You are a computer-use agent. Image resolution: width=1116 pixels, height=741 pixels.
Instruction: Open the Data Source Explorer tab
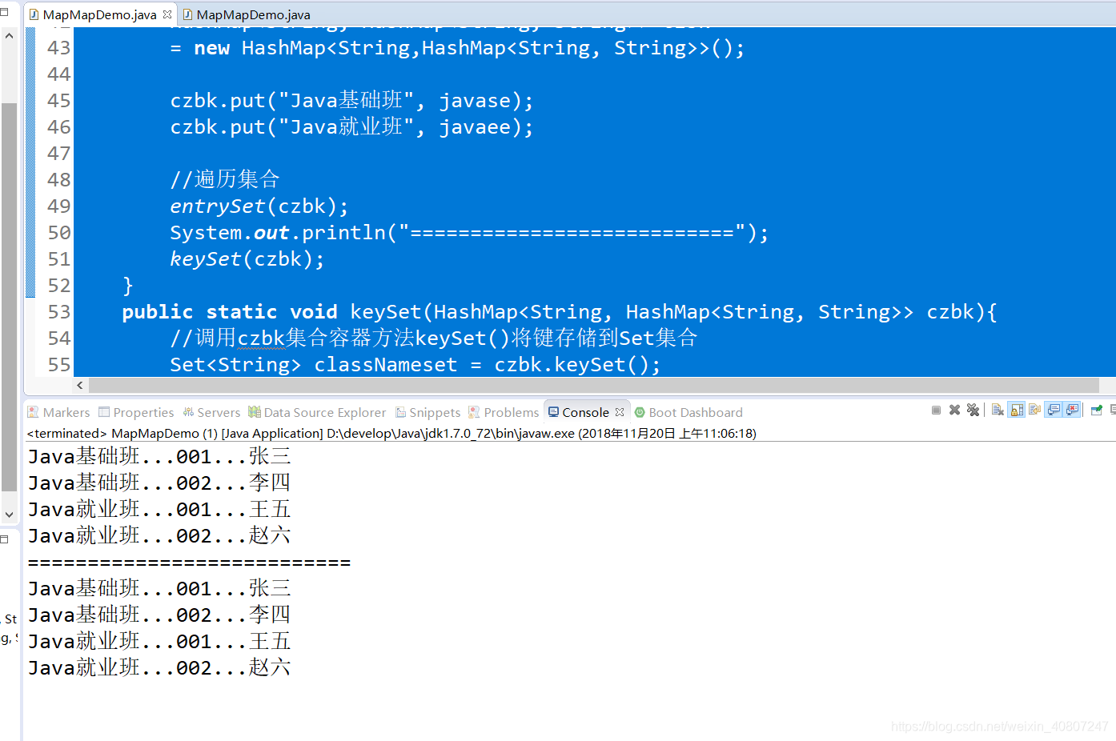[x=317, y=412]
